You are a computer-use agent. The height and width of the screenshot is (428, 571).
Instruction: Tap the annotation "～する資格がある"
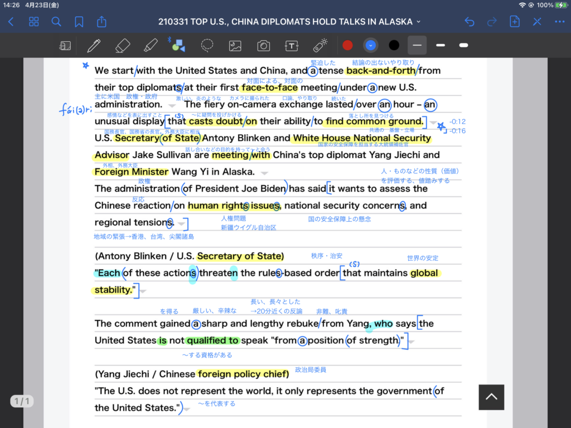coord(207,355)
